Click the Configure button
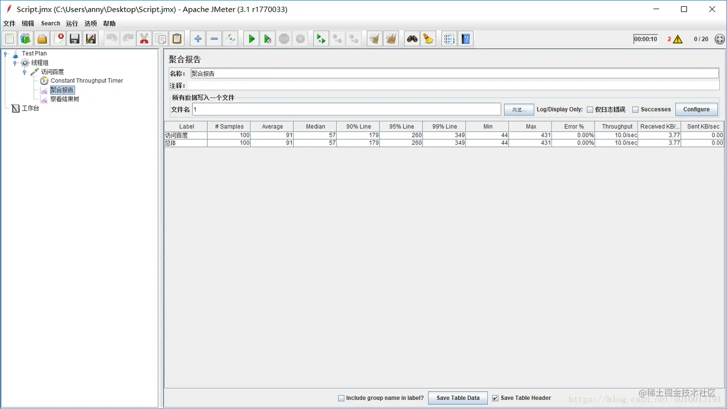This screenshot has height=409, width=727. (696, 110)
